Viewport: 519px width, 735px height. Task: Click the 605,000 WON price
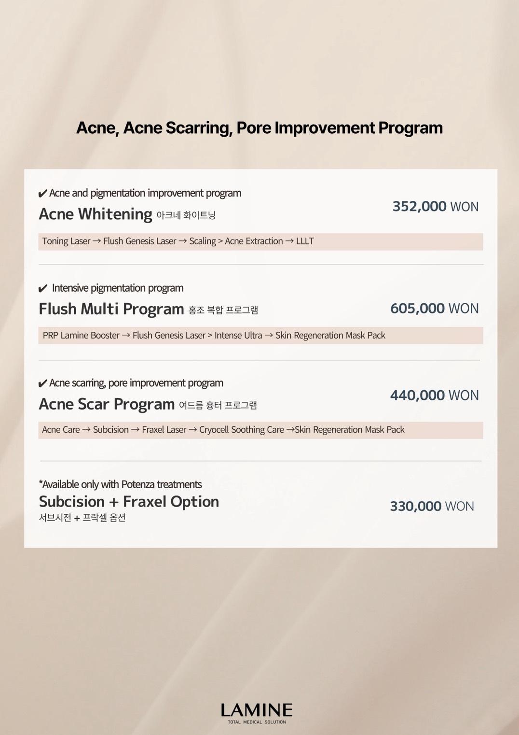coord(434,309)
